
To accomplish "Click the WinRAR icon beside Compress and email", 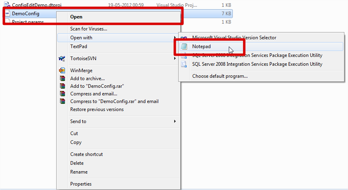I will coord(62,94).
